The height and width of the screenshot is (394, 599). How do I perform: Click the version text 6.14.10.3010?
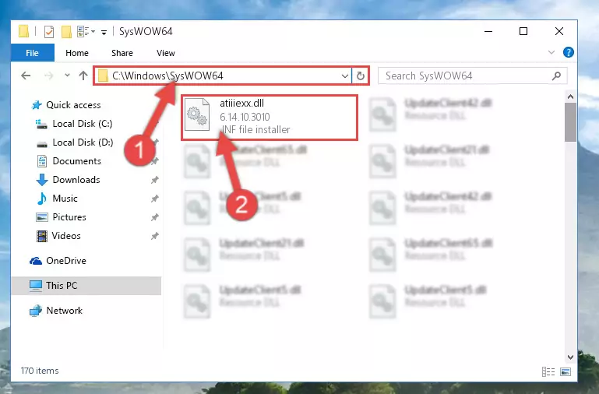pos(245,117)
